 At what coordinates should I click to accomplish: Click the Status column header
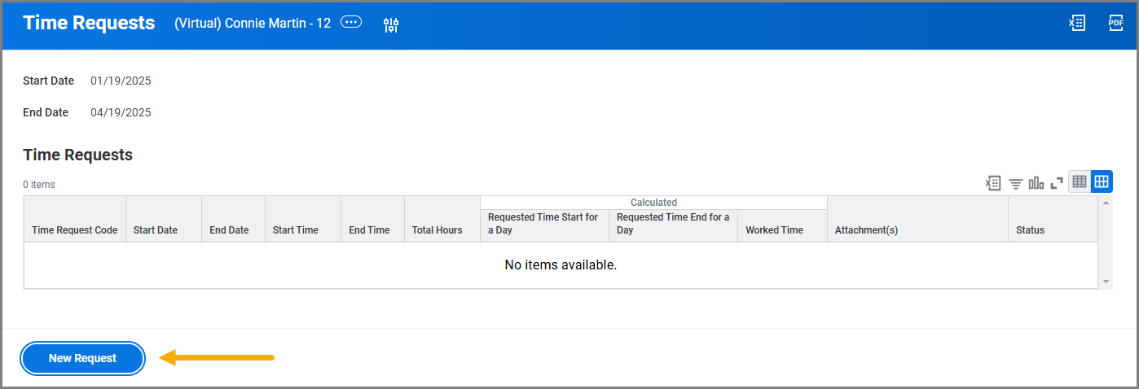[1030, 230]
